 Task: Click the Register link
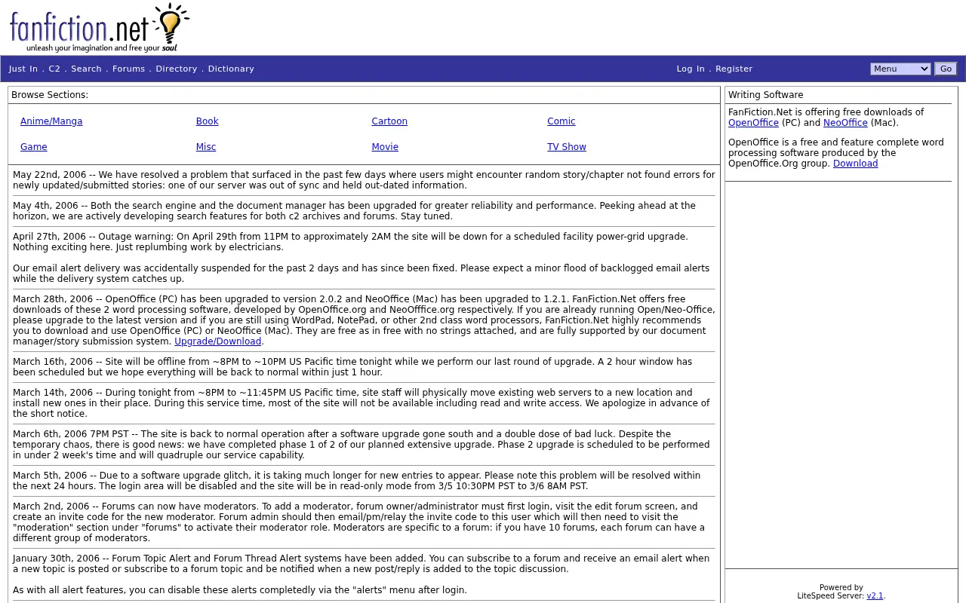click(734, 69)
